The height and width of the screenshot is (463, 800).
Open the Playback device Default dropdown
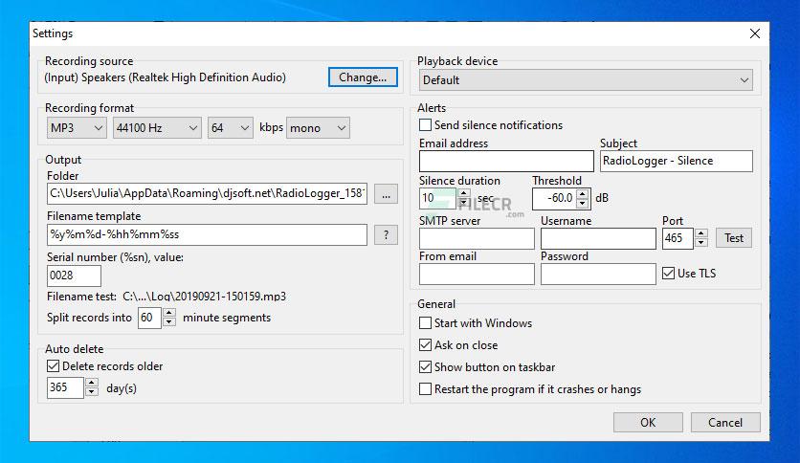587,80
